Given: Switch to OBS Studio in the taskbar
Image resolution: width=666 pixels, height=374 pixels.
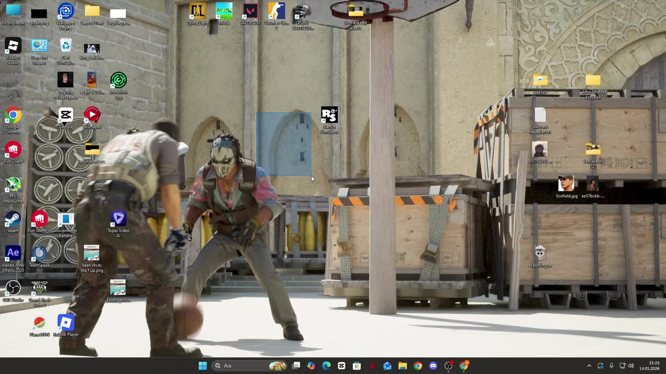Looking at the screenshot, I should pyautogui.click(x=449, y=366).
